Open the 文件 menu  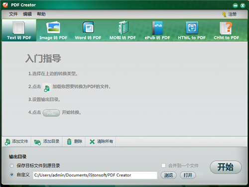(13, 14)
